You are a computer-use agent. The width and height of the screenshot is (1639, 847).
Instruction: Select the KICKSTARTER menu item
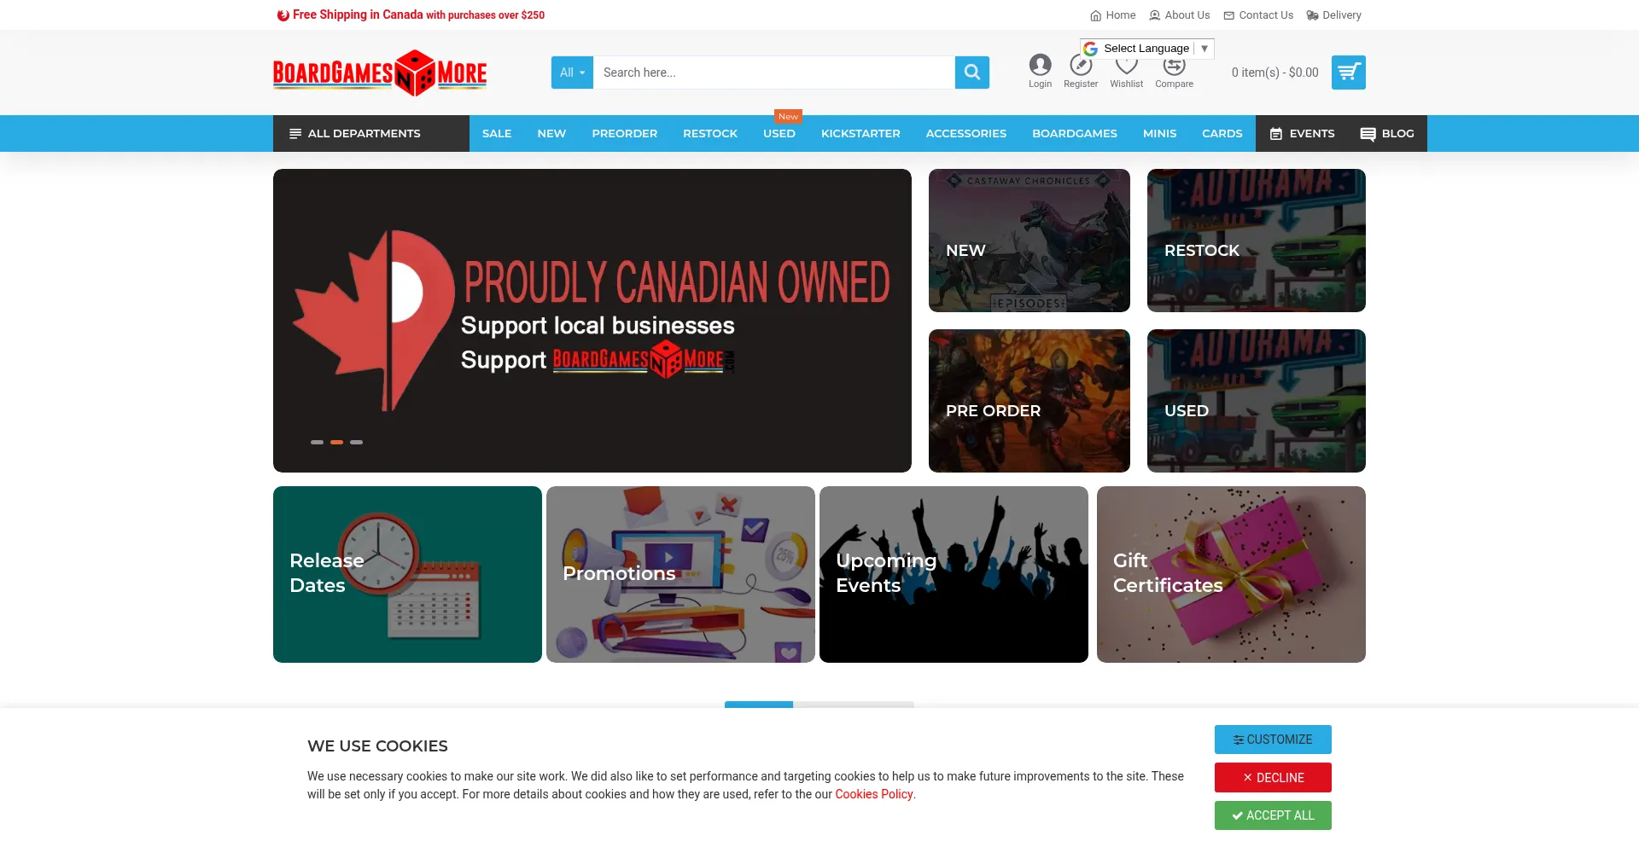click(x=860, y=133)
